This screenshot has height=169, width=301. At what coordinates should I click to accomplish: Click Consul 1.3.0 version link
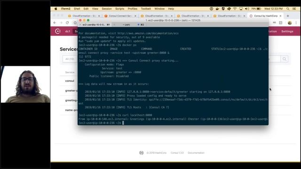(x=177, y=153)
